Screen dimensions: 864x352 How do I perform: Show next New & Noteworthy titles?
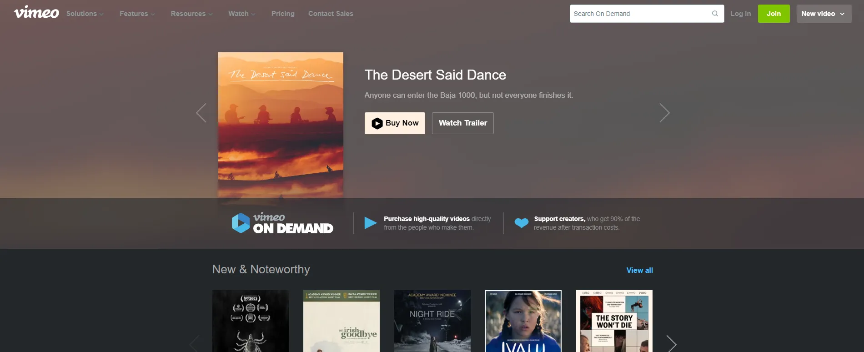[x=671, y=344]
